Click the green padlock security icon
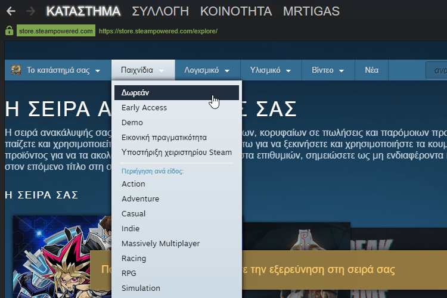Image resolution: width=447 pixels, height=298 pixels. (x=9, y=30)
